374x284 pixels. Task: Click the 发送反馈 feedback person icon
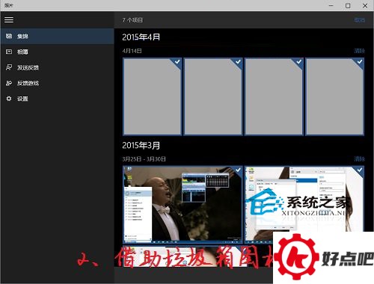click(9, 67)
